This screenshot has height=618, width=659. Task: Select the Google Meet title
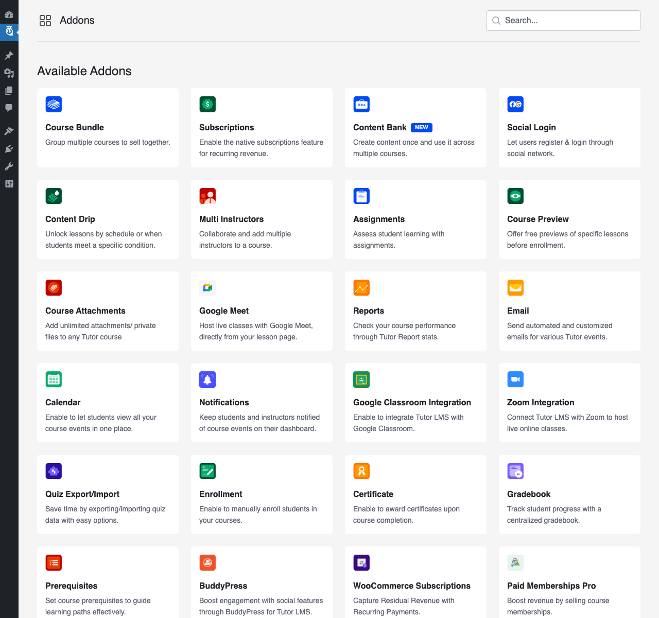[x=224, y=311]
